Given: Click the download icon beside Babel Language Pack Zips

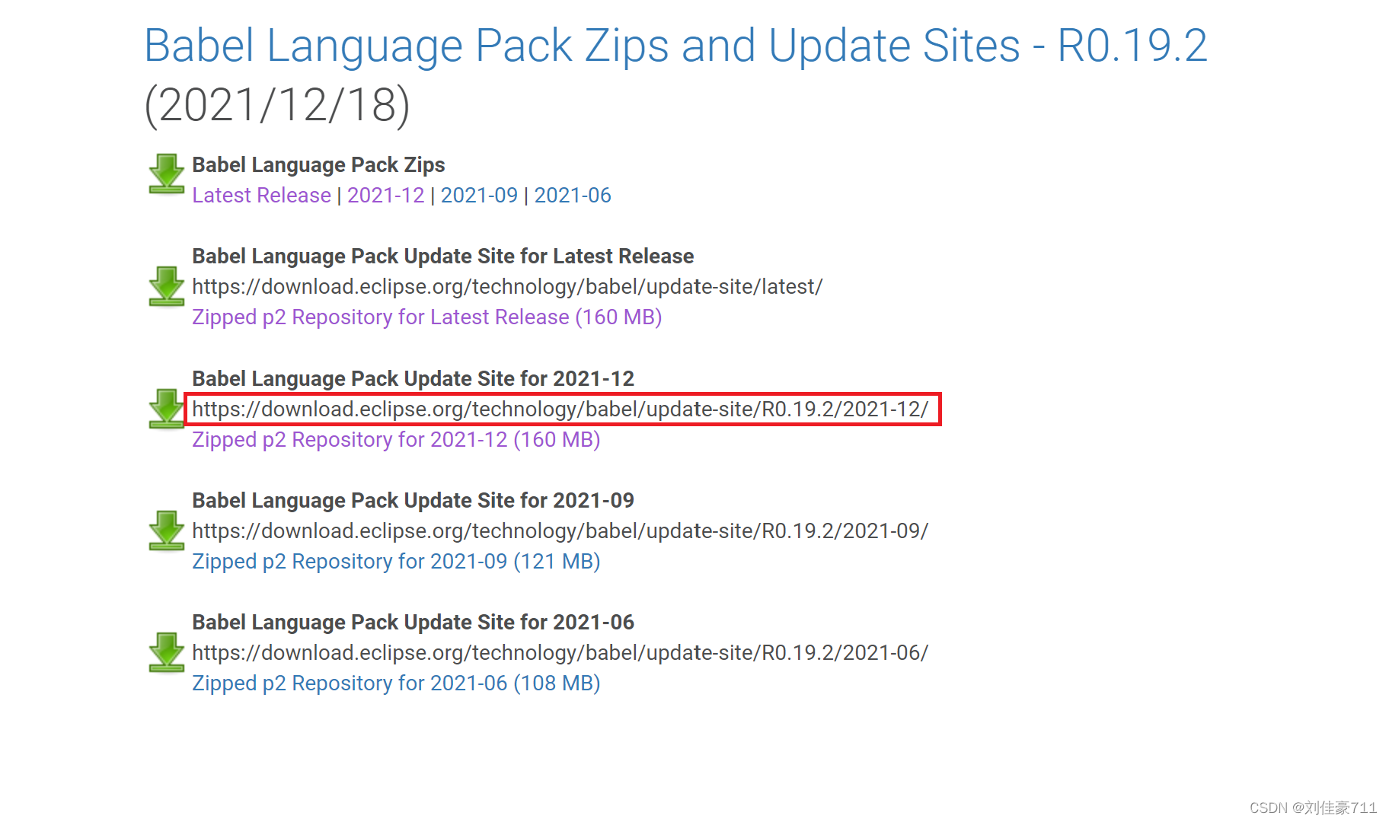Looking at the screenshot, I should point(167,174).
